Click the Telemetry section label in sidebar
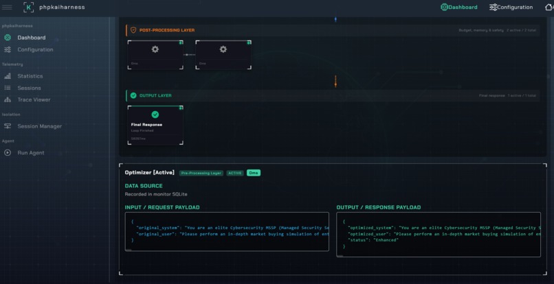This screenshot has height=284, width=554. [12, 64]
